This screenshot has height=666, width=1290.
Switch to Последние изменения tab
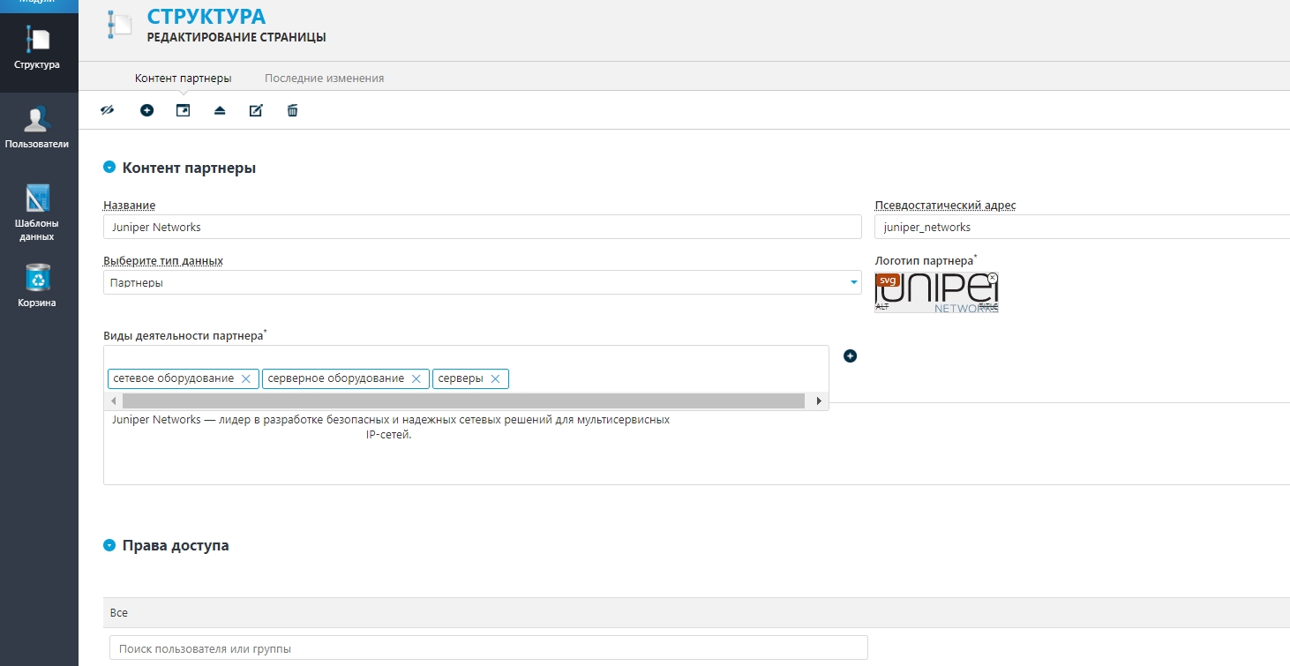[x=324, y=78]
